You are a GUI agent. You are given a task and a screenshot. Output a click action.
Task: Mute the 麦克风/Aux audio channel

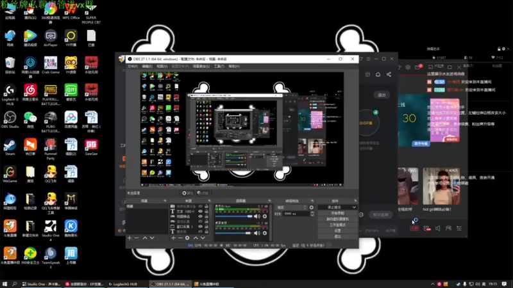point(257,216)
